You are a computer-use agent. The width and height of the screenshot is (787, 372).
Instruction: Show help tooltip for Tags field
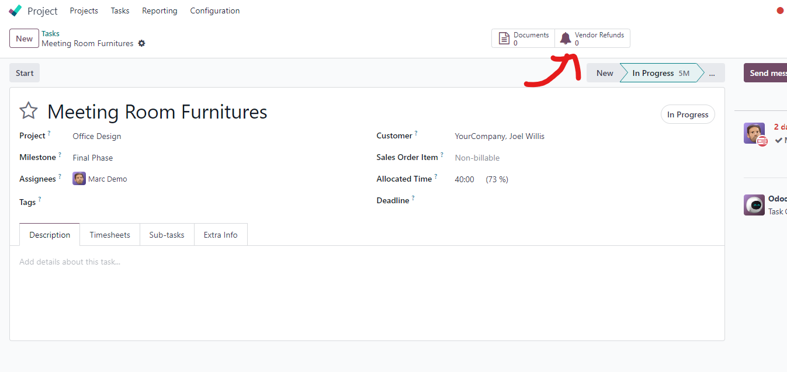(x=40, y=199)
